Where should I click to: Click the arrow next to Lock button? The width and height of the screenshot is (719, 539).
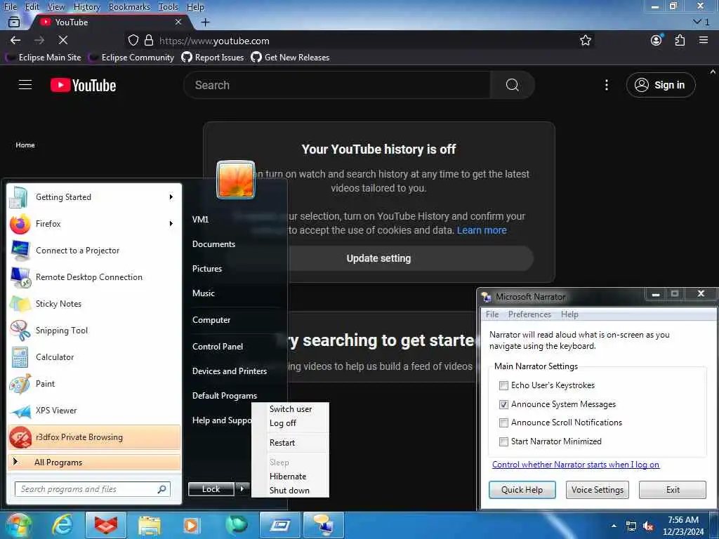pyautogui.click(x=242, y=489)
